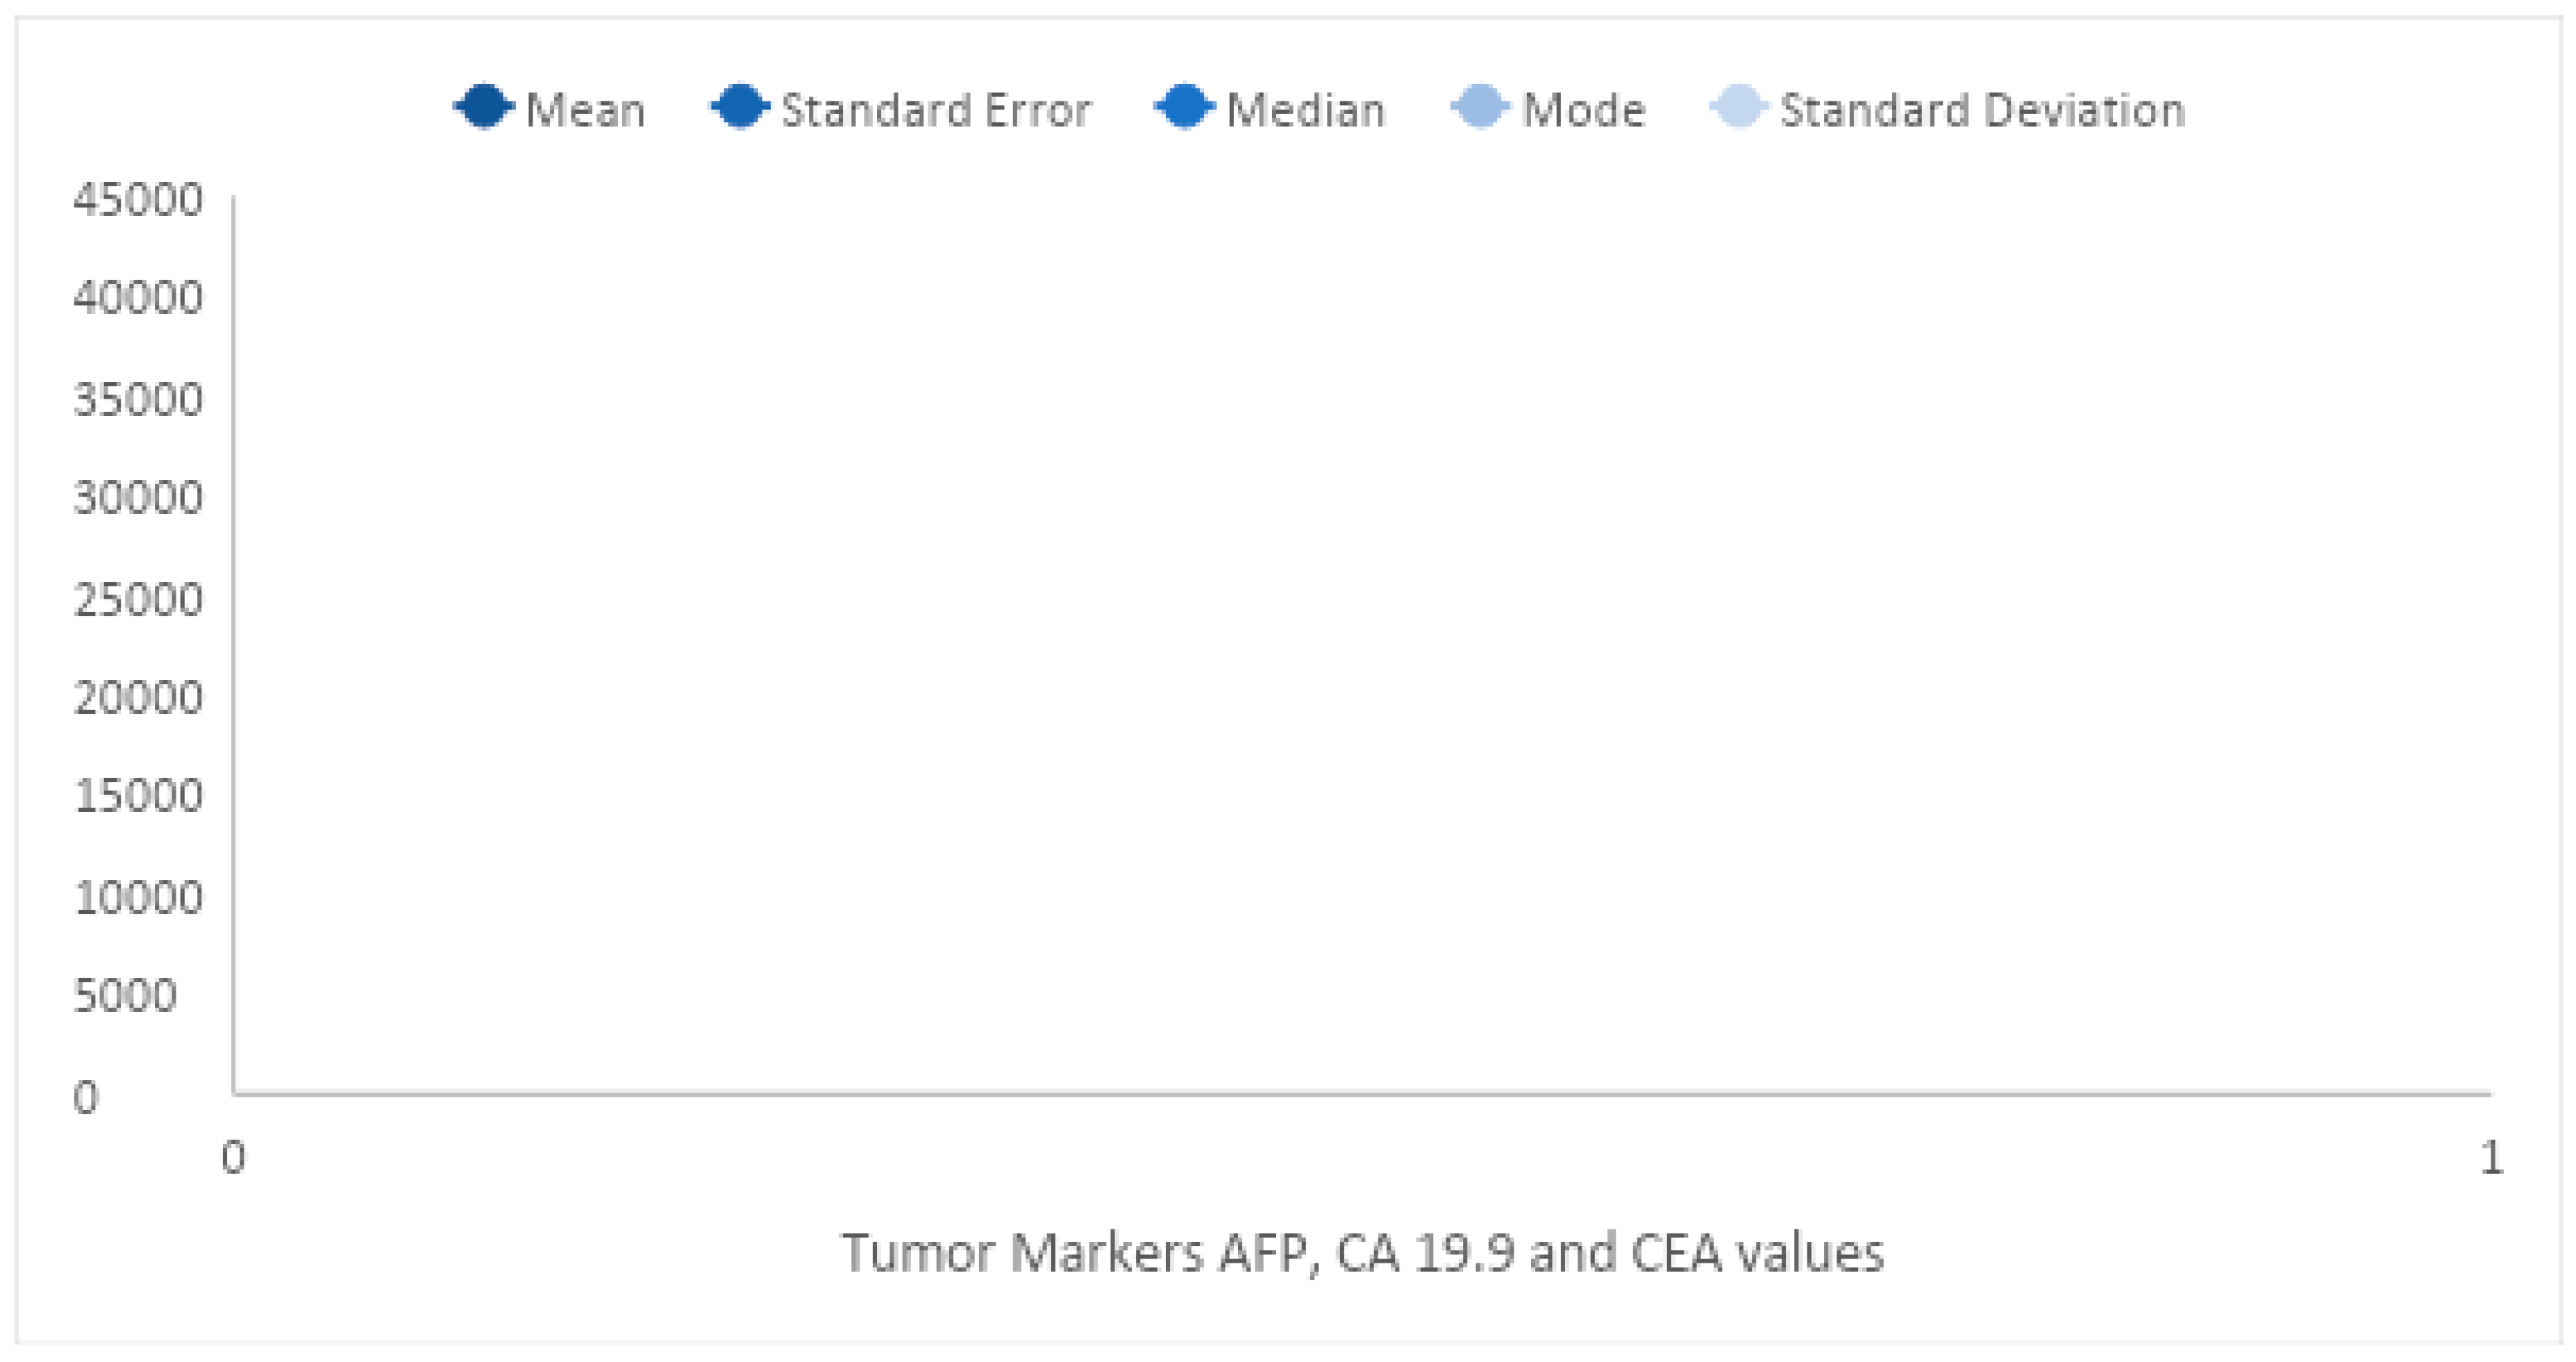Viewport: 2576px width, 1362px height.
Task: Click the 15000 y-axis label
Action: coord(138,795)
